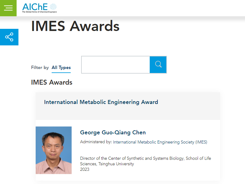Image resolution: width=245 pixels, height=184 pixels.
Task: Select the smaller IMES Awards section heading
Action: (x=52, y=82)
